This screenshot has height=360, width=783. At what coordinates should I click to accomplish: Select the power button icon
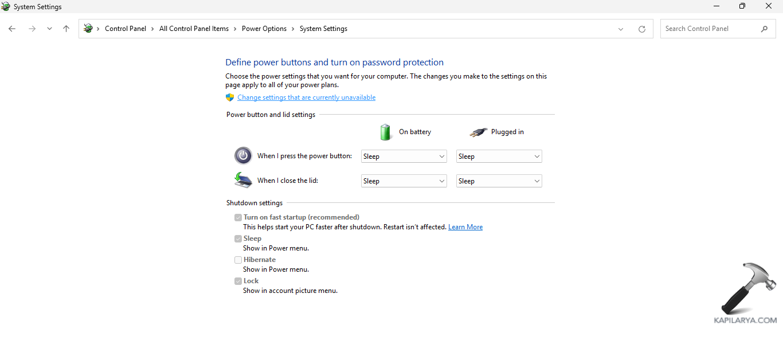243,155
